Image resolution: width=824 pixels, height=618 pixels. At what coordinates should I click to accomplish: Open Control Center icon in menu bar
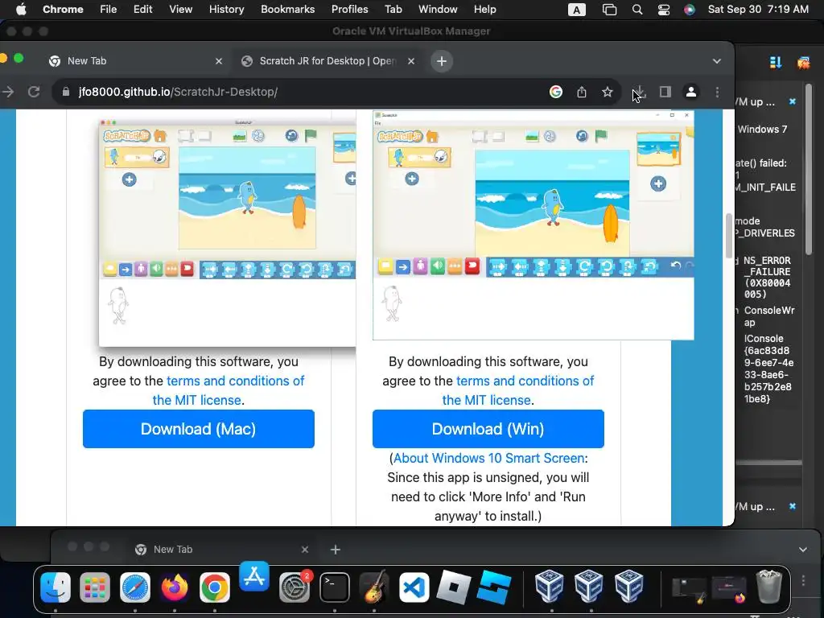[664, 10]
